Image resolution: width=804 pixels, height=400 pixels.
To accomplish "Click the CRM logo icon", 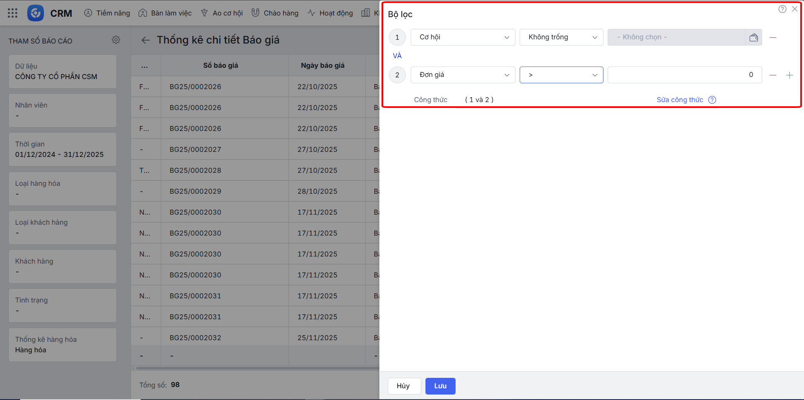I will point(36,13).
